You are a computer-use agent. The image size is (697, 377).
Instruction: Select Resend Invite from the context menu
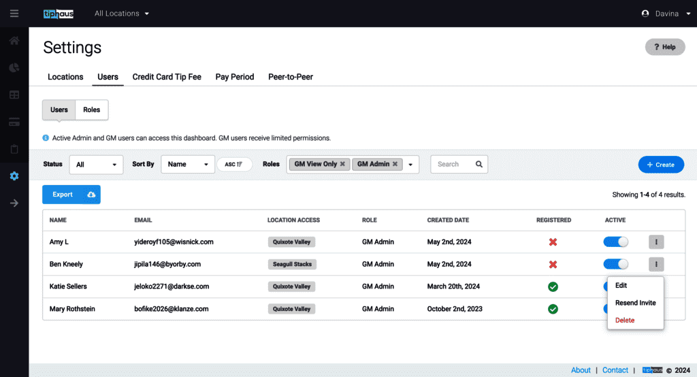(635, 303)
